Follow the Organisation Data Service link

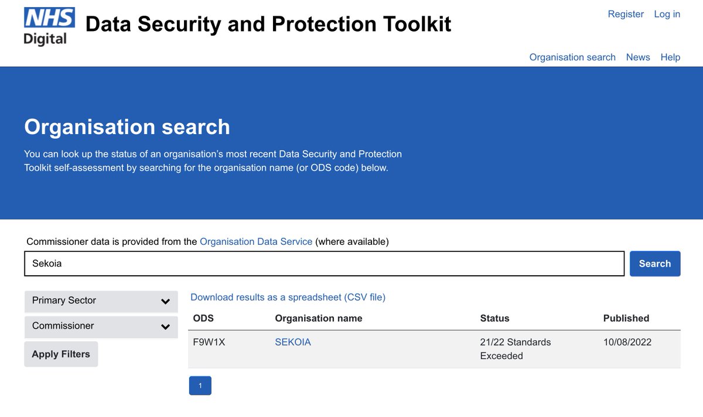pos(256,241)
